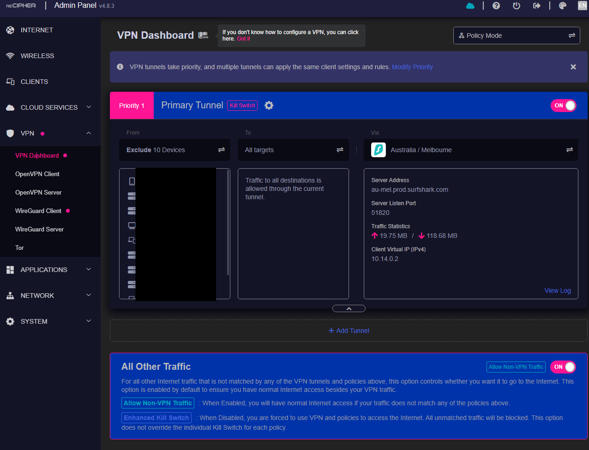589x450 pixels.
Task: Click the Kill Switch badge
Action: [242, 106]
